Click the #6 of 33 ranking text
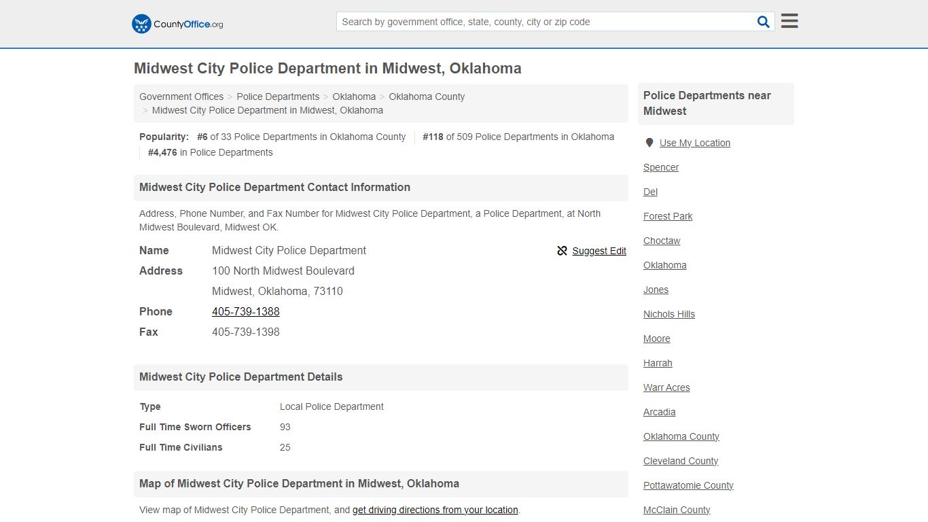 click(x=301, y=137)
